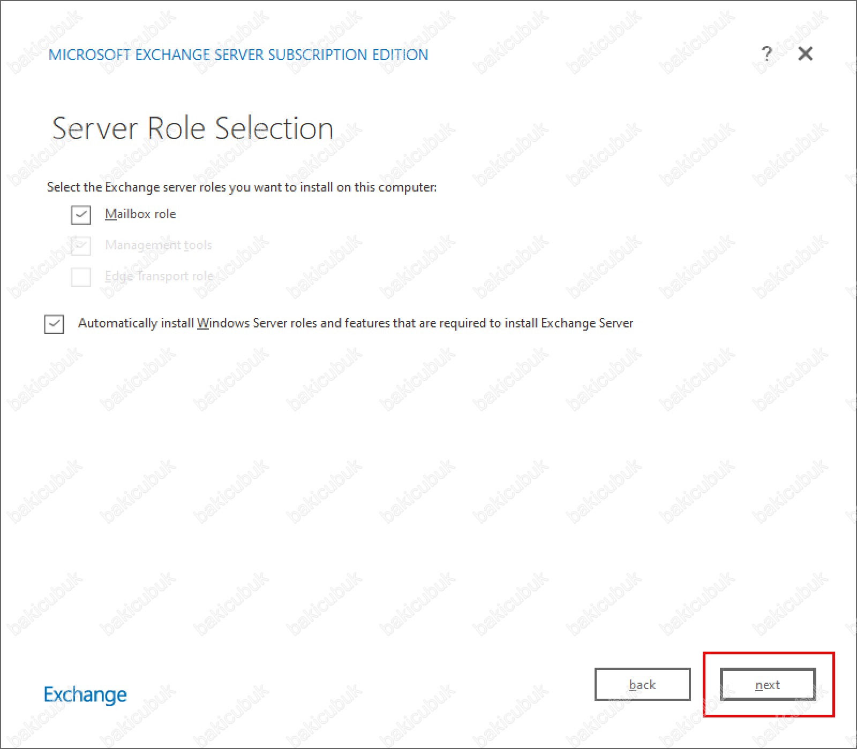Click the Server Role Selection heading

pyautogui.click(x=193, y=128)
